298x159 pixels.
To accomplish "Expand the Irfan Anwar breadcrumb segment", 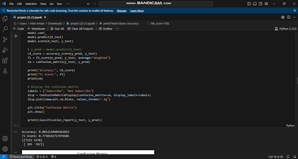I will coord(37,24).
